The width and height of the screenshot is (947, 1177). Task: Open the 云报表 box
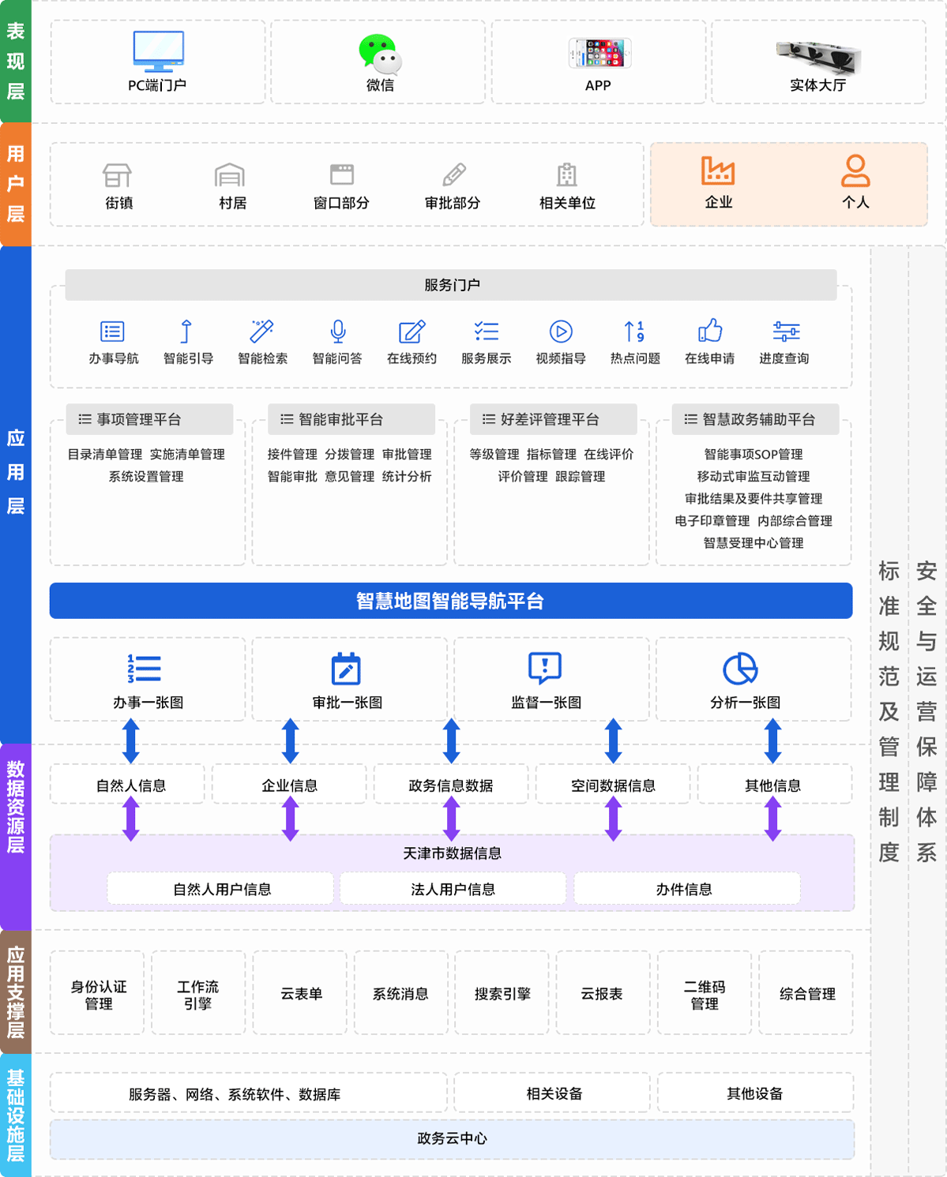(x=603, y=993)
